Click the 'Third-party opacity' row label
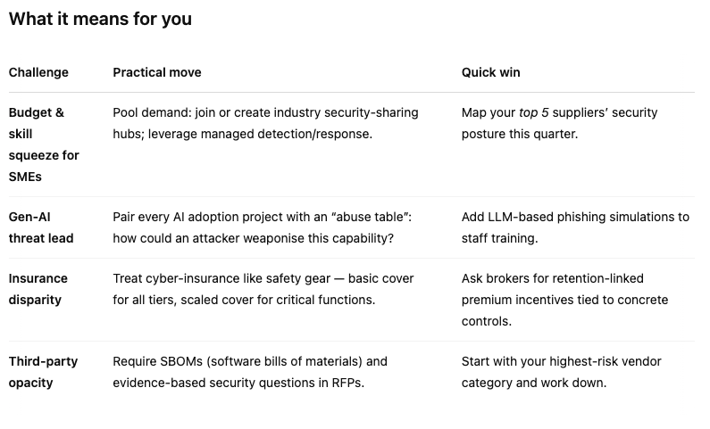 [x=43, y=372]
